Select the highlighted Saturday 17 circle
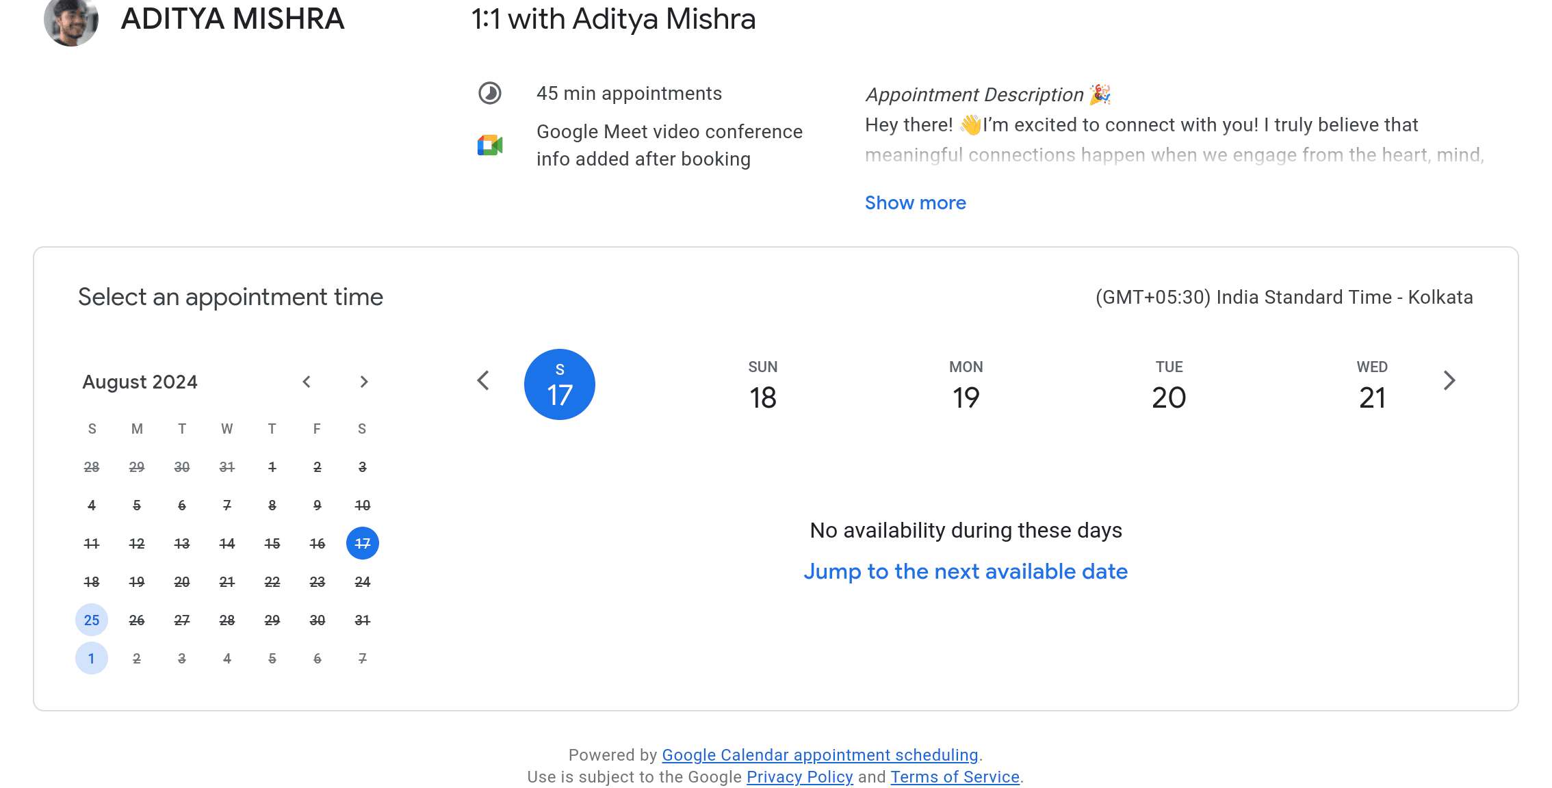This screenshot has height=788, width=1552. tap(560, 384)
